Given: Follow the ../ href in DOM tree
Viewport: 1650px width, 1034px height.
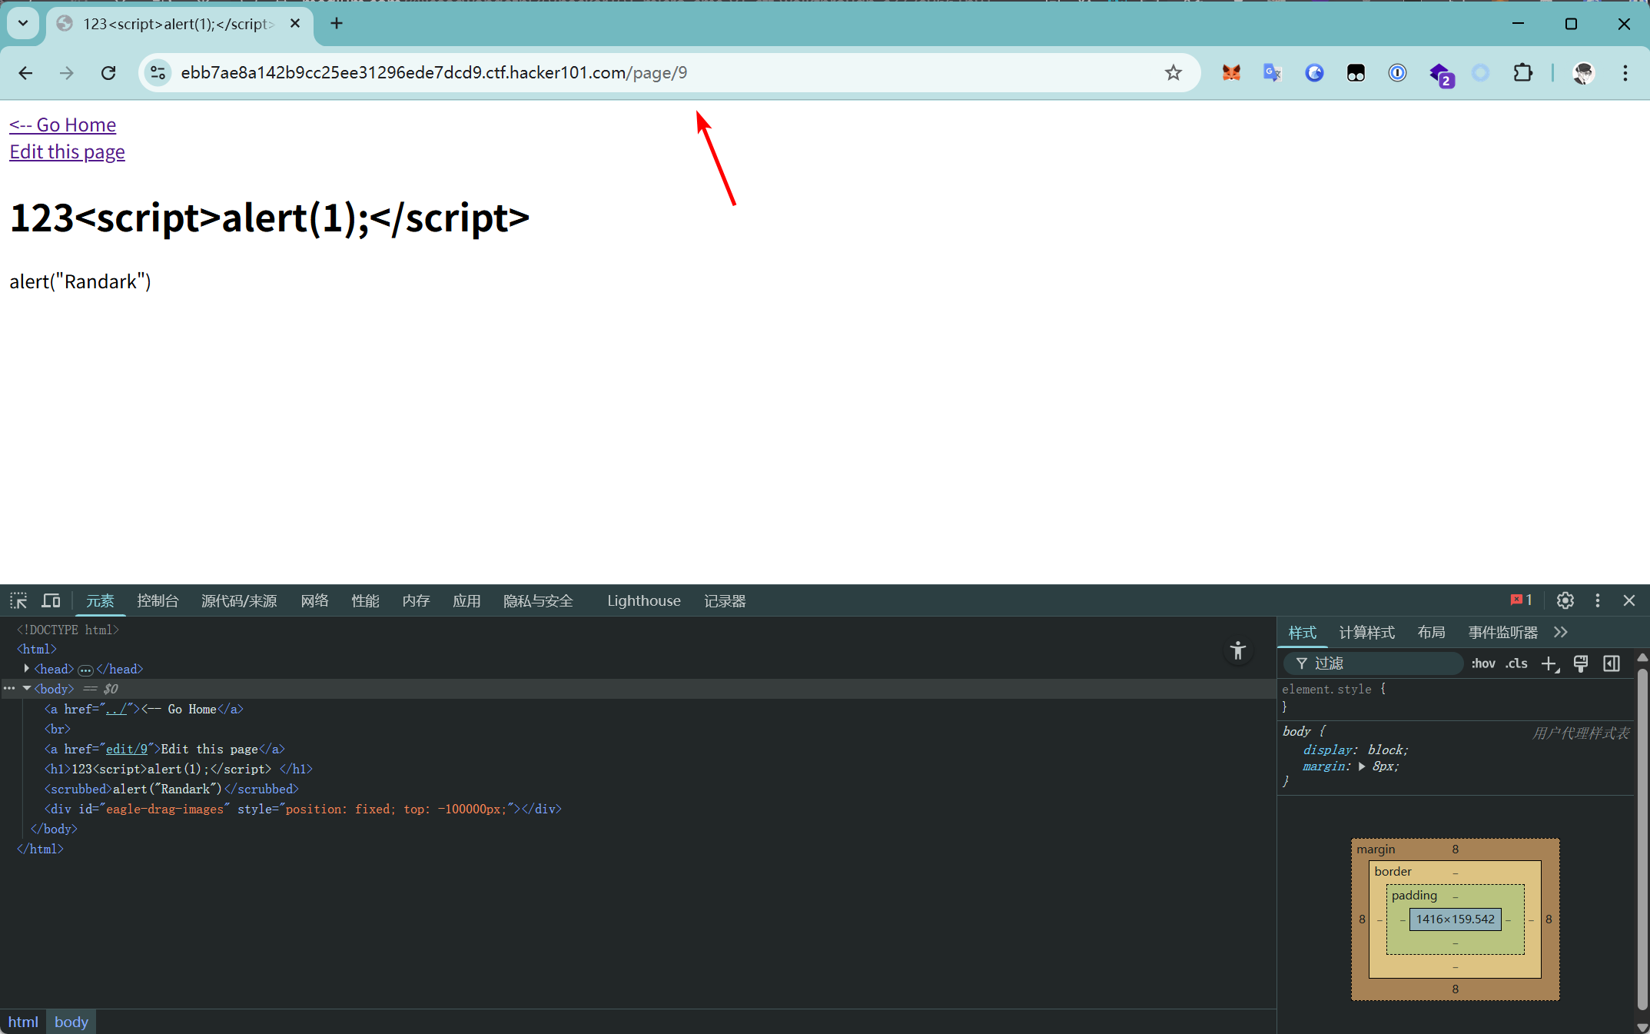Looking at the screenshot, I should click(116, 709).
